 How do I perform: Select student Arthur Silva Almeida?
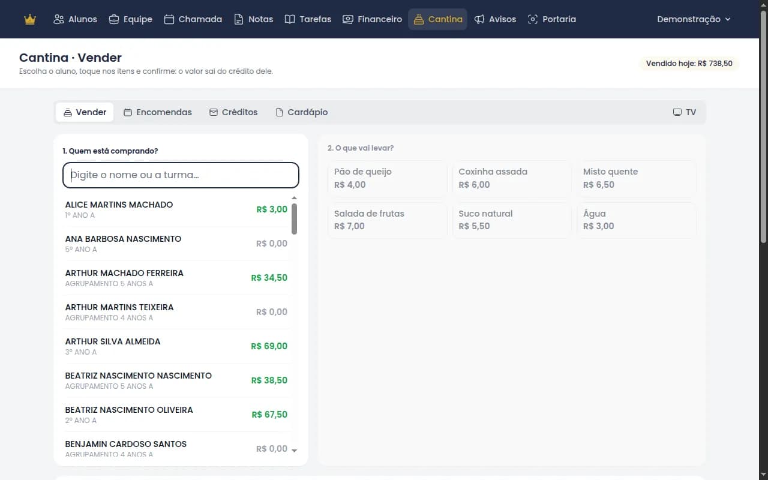[176, 346]
